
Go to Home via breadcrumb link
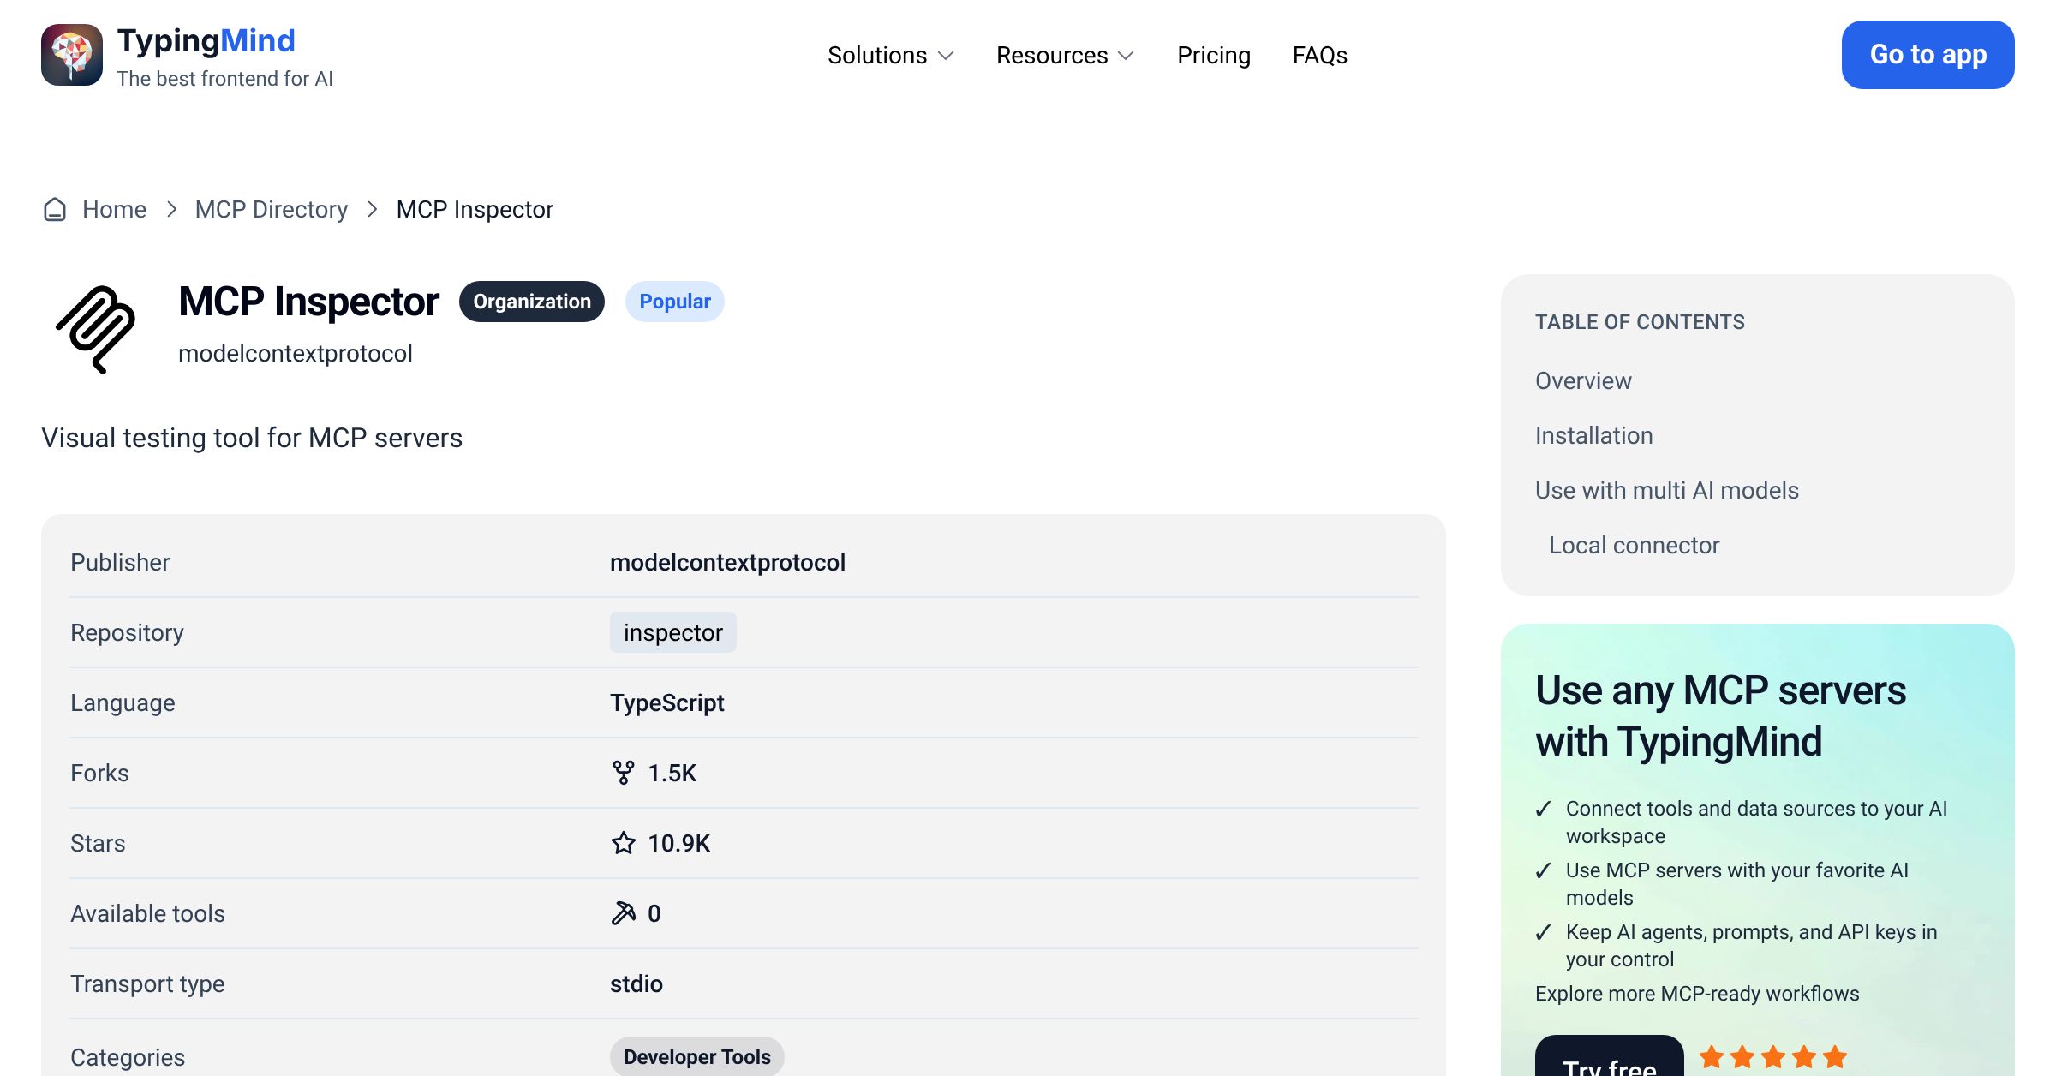click(x=114, y=209)
